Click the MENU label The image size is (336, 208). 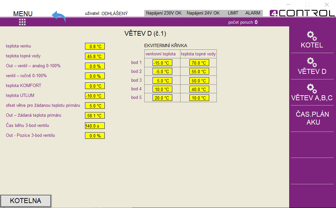click(x=23, y=14)
